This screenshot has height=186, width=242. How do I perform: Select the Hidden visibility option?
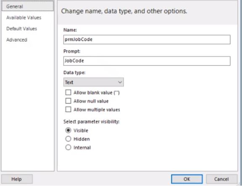click(68, 139)
